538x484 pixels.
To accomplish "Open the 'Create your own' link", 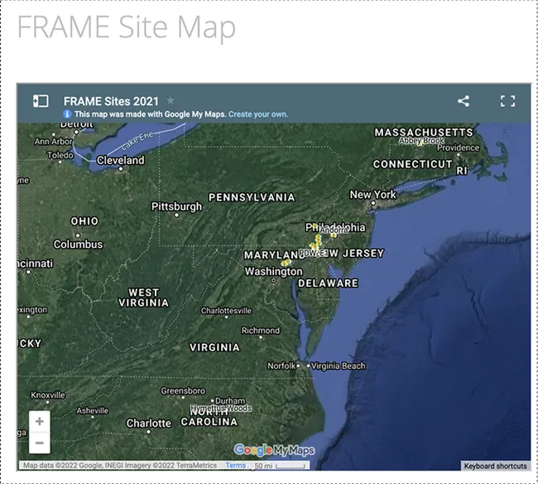I will [258, 114].
